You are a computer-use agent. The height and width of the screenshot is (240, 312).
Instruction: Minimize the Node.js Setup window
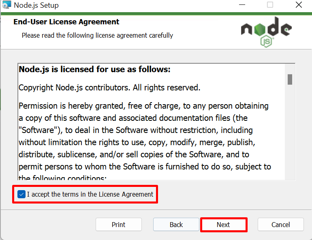(242, 5)
